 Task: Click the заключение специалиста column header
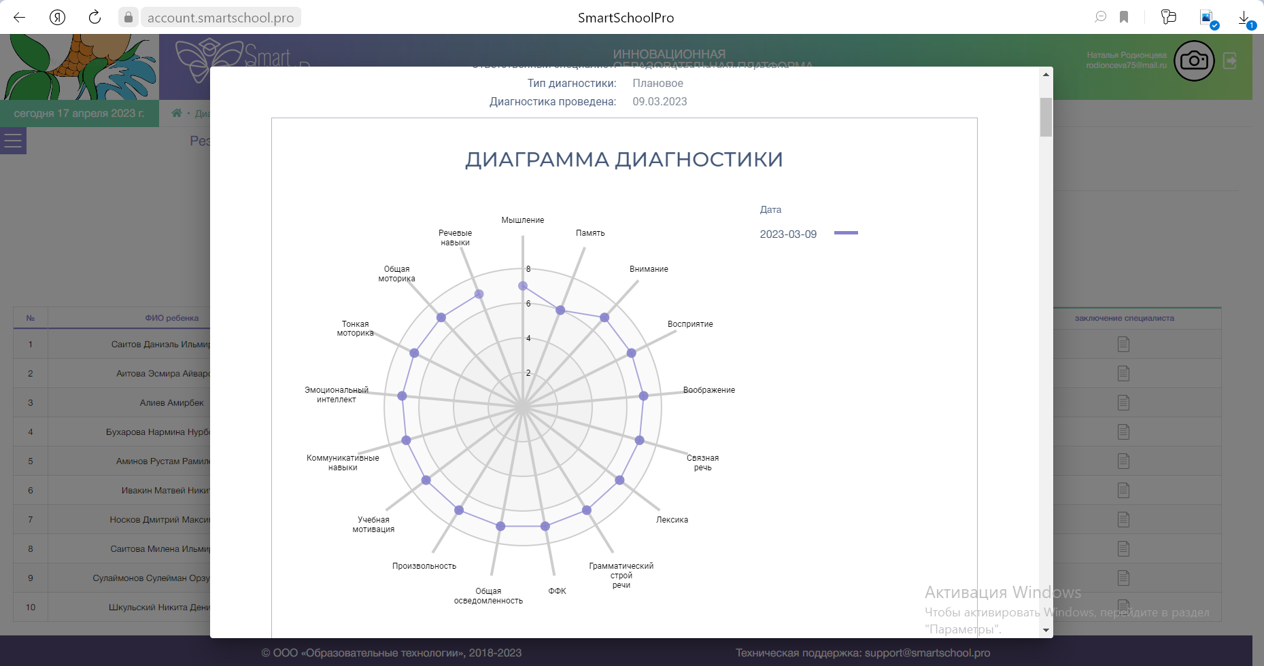(x=1124, y=318)
